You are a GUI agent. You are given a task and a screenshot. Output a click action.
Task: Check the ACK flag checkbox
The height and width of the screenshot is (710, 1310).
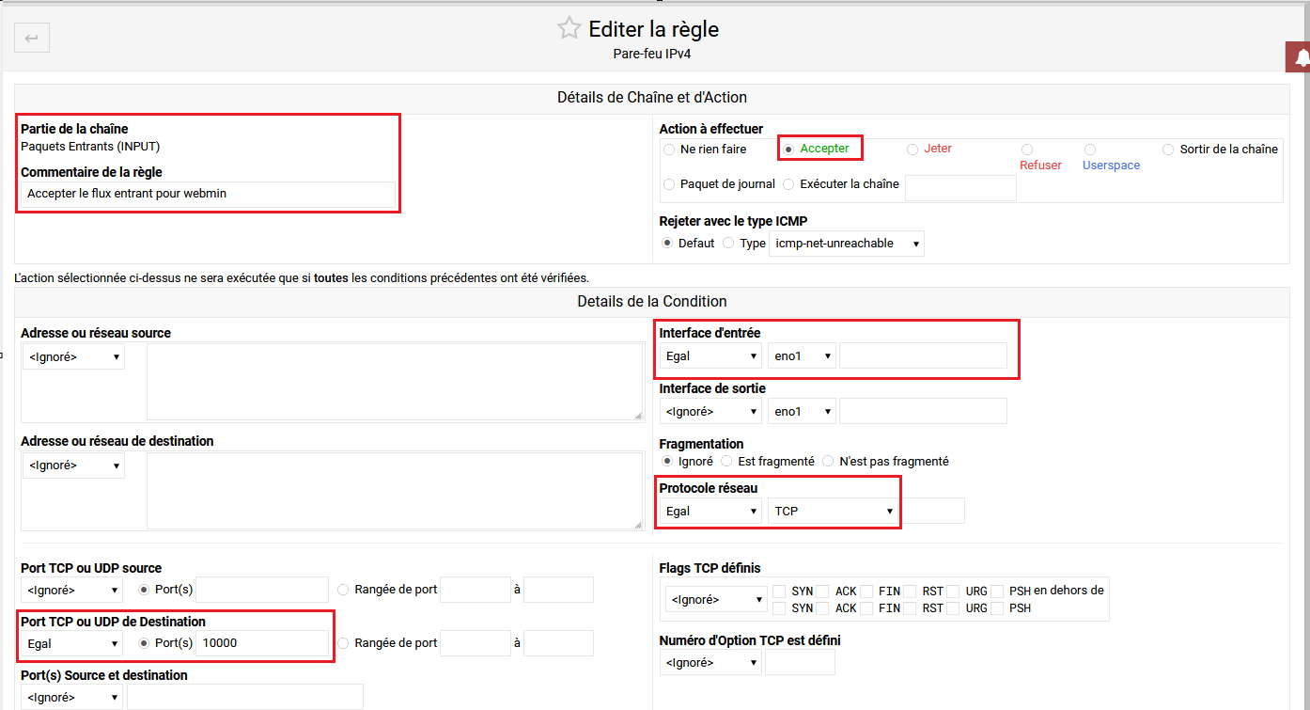pyautogui.click(x=823, y=591)
